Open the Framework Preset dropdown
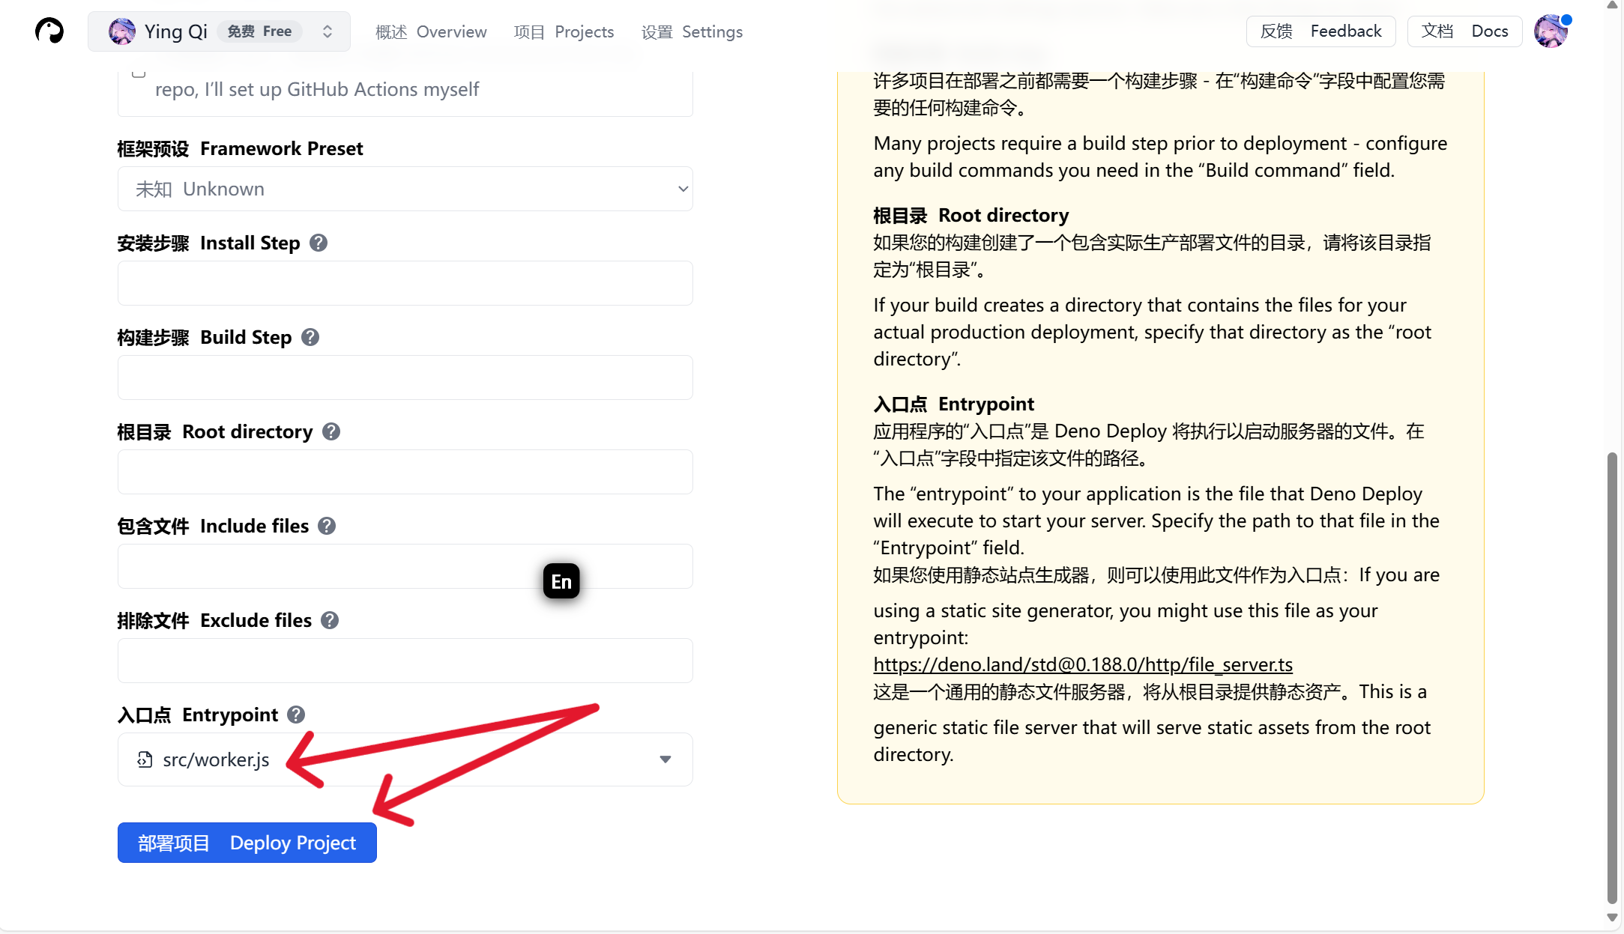Image resolution: width=1624 pixels, height=934 pixels. (x=405, y=189)
